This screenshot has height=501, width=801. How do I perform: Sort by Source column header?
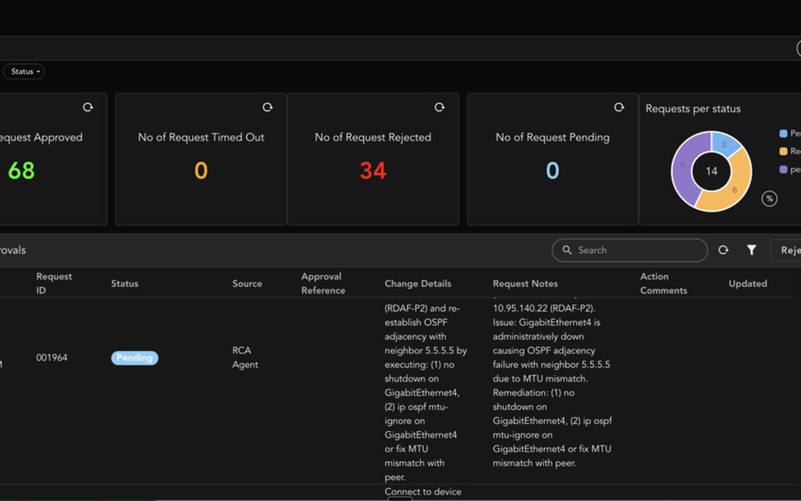tap(247, 284)
